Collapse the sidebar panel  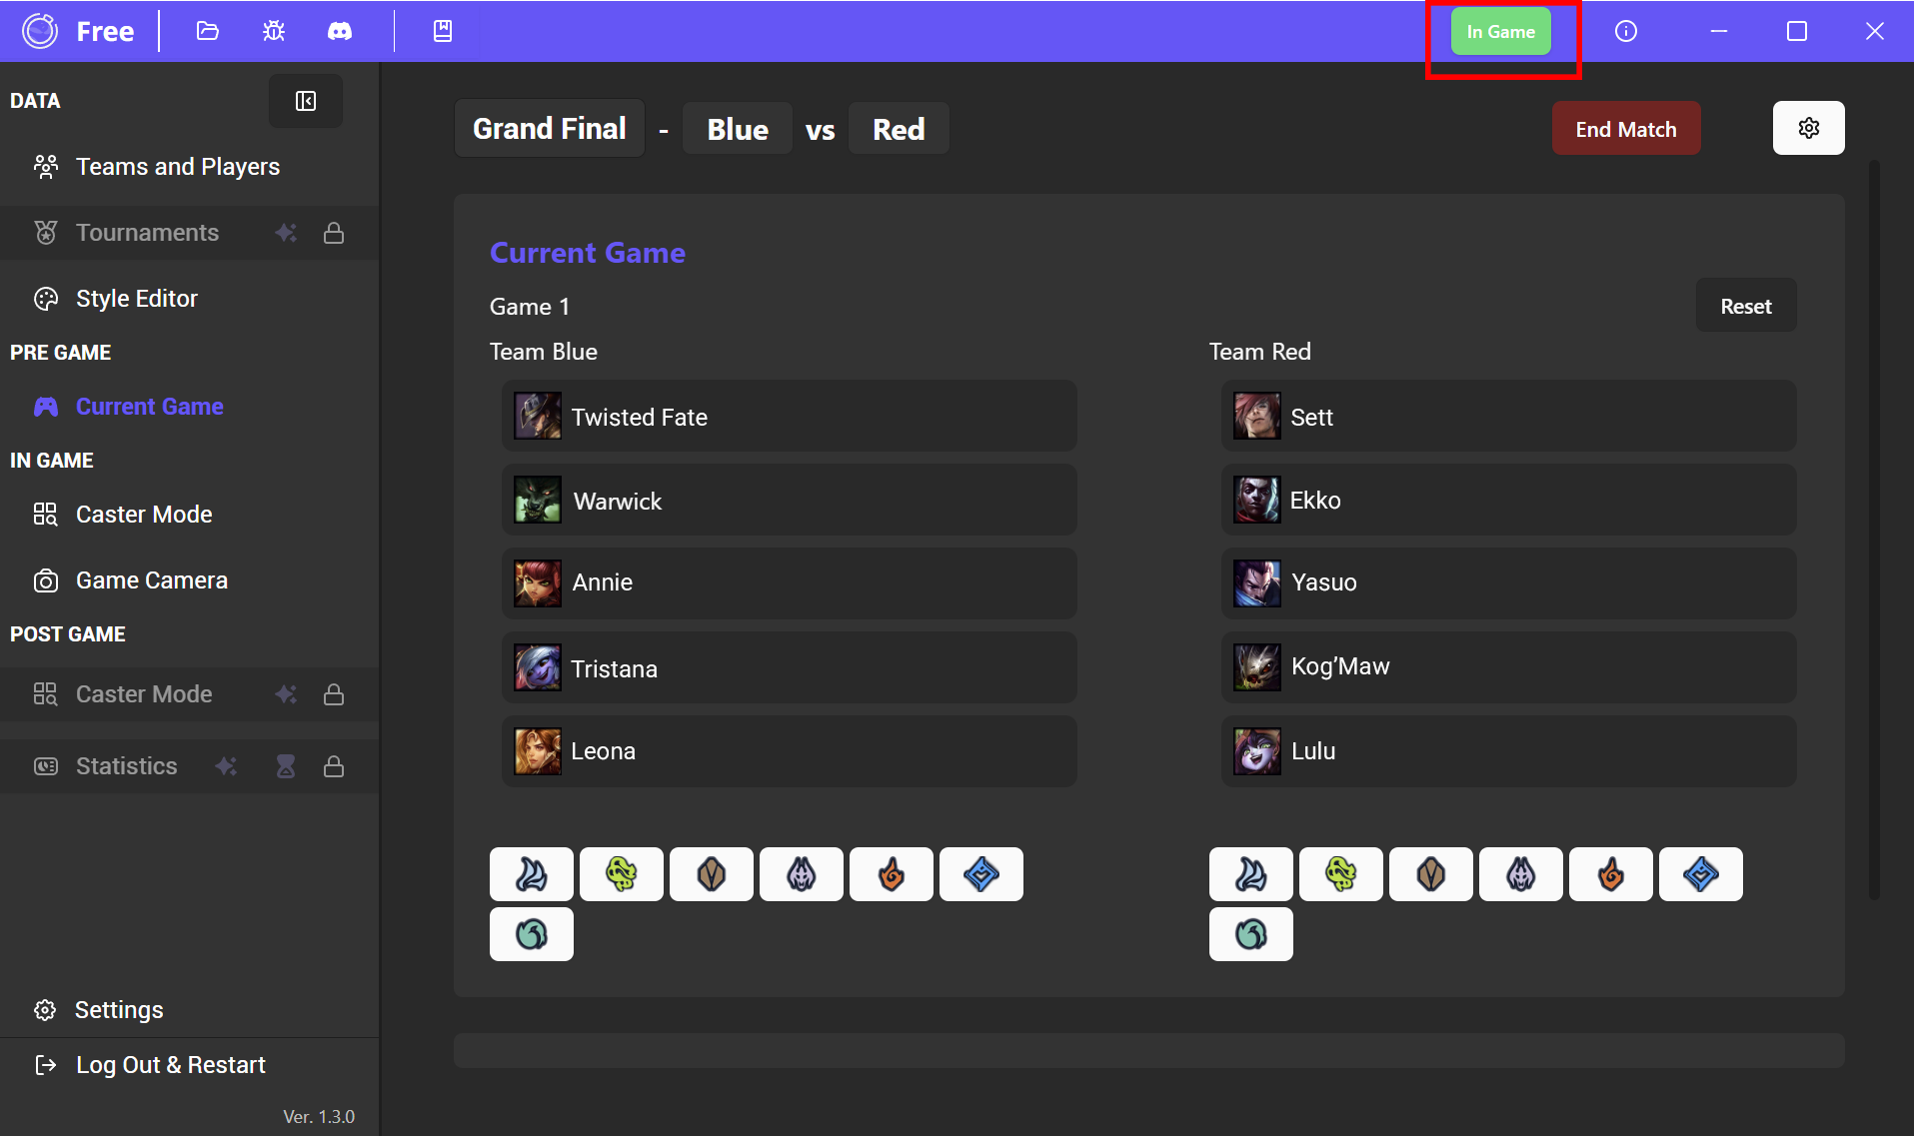point(306,101)
